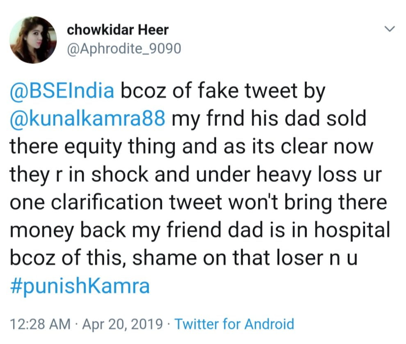Open the @BSEIndia mention
Image resolution: width=406 pixels, height=344 pixels.
click(62, 91)
